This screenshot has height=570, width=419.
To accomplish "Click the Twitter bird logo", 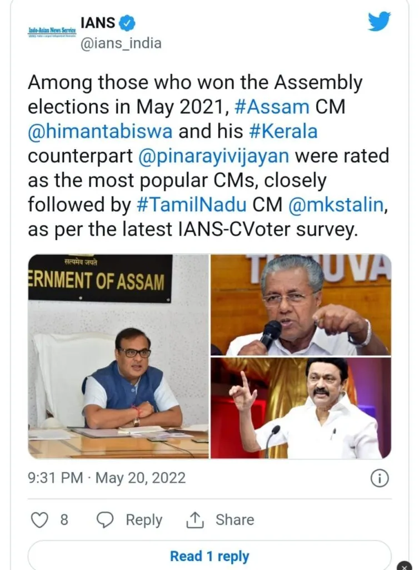I will point(379,22).
